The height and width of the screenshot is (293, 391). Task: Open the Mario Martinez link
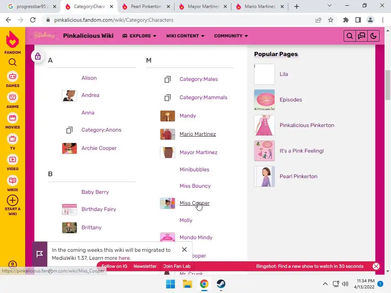[x=198, y=134]
